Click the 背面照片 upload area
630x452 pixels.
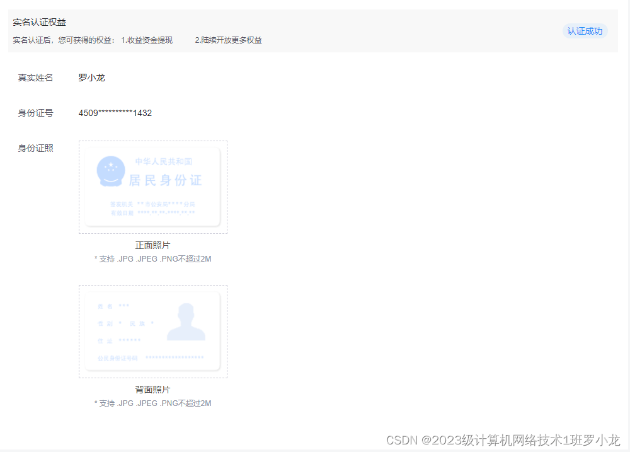(x=152, y=331)
